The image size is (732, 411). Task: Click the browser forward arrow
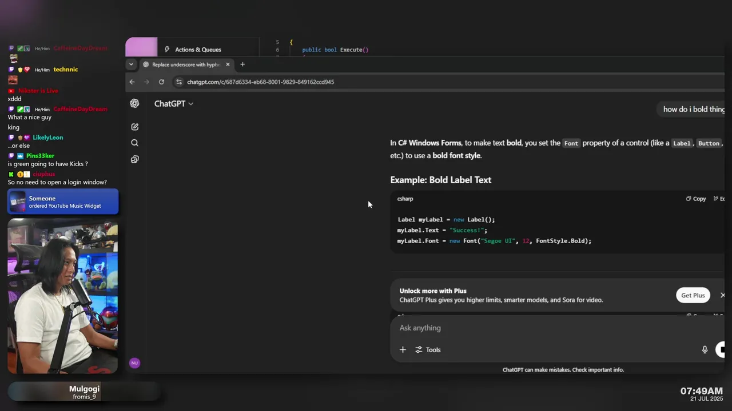click(146, 82)
